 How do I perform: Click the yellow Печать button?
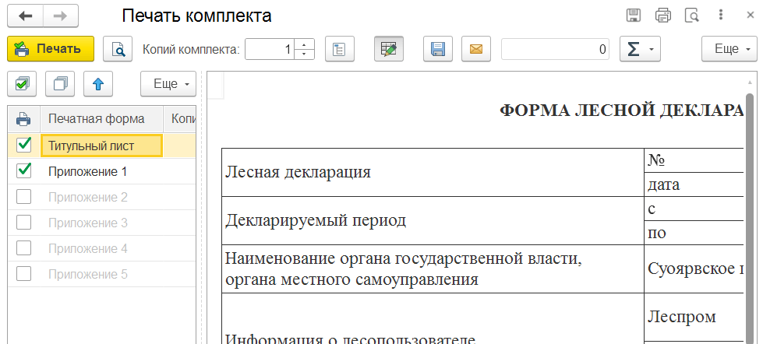[x=51, y=48]
